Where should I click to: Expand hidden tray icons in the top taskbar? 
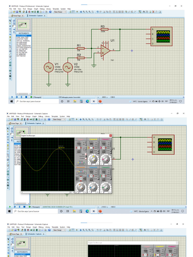point(150,101)
